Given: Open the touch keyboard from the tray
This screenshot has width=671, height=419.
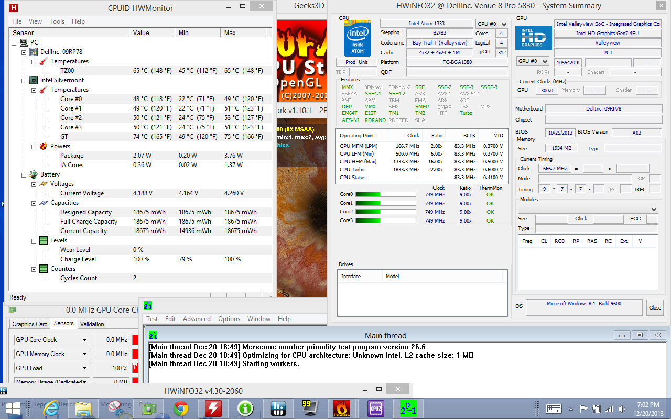Looking at the screenshot, I should pos(554,409).
